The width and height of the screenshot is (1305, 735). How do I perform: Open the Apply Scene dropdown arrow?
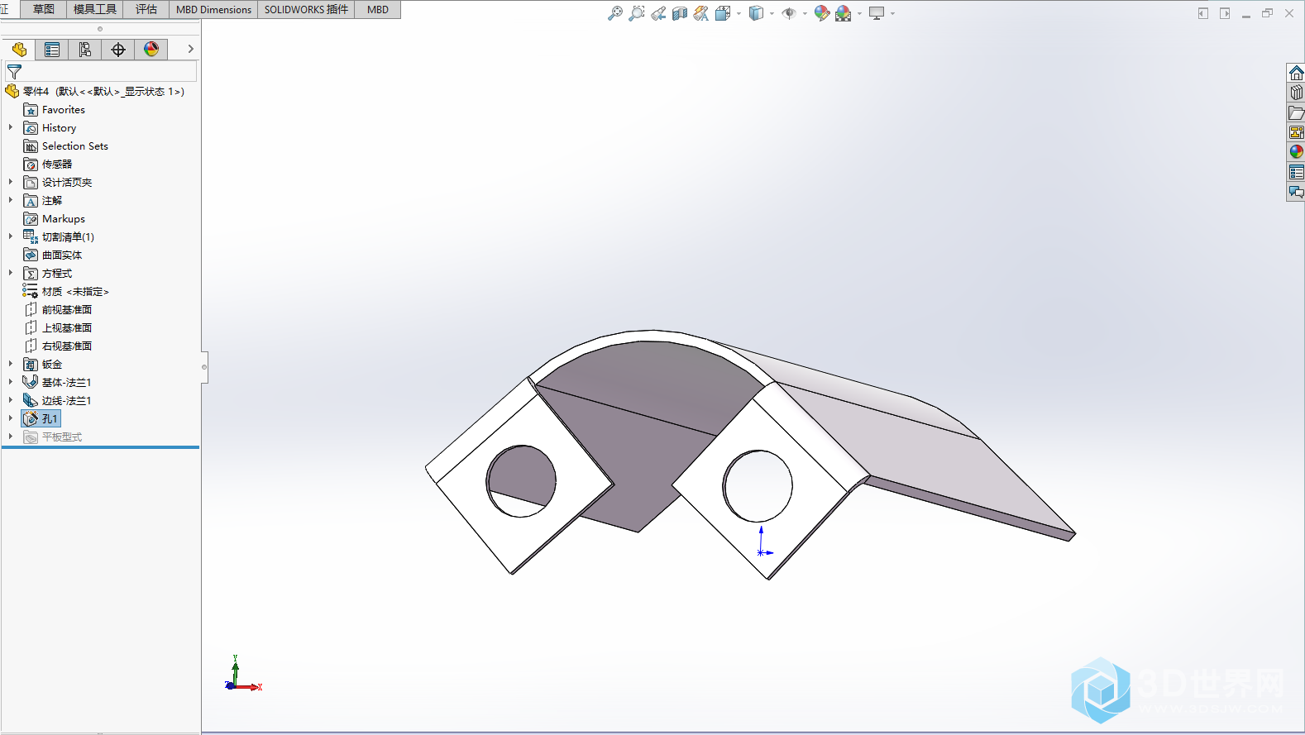tap(859, 13)
